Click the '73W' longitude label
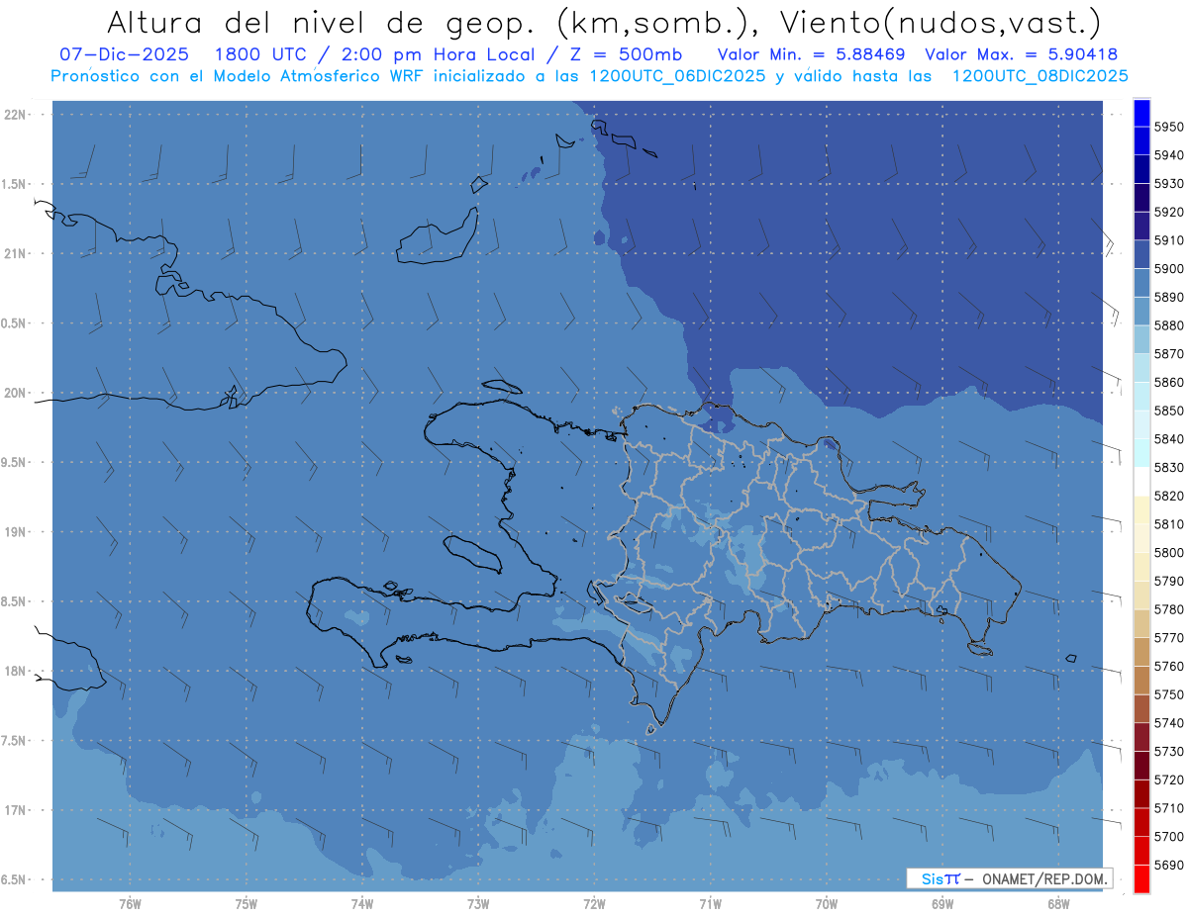 click(x=478, y=904)
